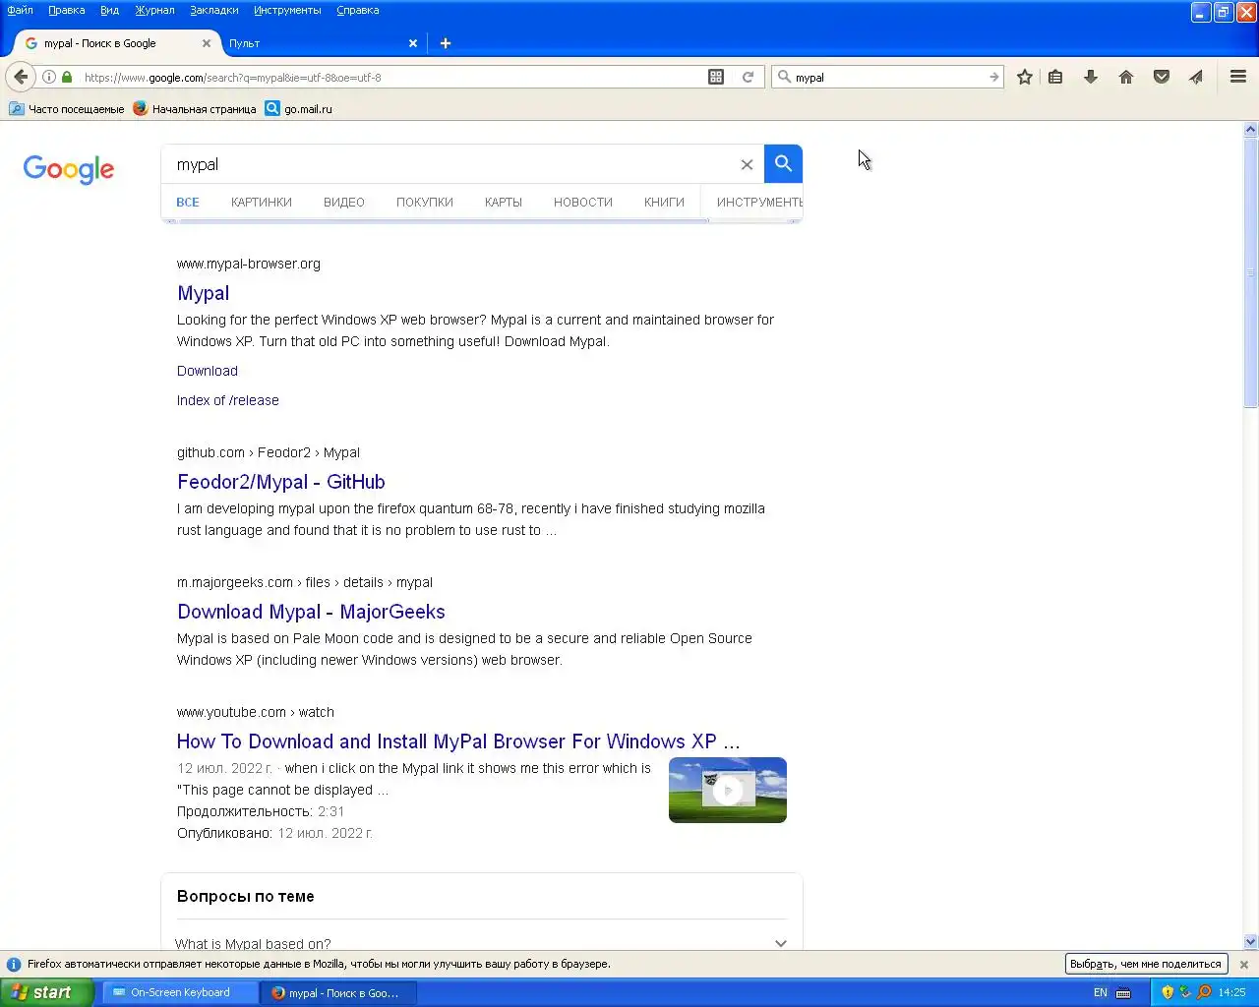Open go.mail.ru bookmark
The width and height of the screenshot is (1259, 1007).
point(299,109)
